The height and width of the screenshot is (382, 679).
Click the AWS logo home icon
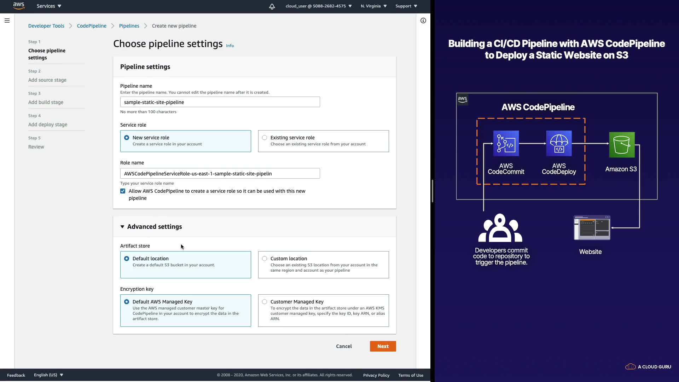[18, 6]
